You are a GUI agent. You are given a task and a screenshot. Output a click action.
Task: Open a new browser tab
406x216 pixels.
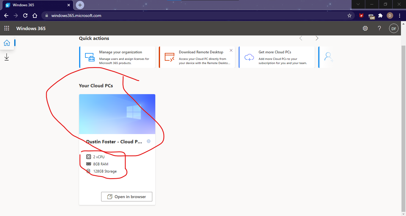pos(80,5)
